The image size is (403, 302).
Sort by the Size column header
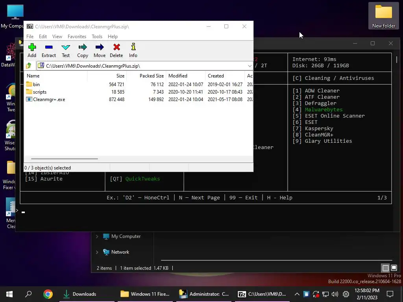tap(107, 76)
